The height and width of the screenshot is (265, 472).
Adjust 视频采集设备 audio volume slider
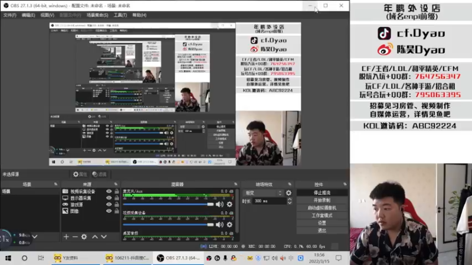coord(168,224)
